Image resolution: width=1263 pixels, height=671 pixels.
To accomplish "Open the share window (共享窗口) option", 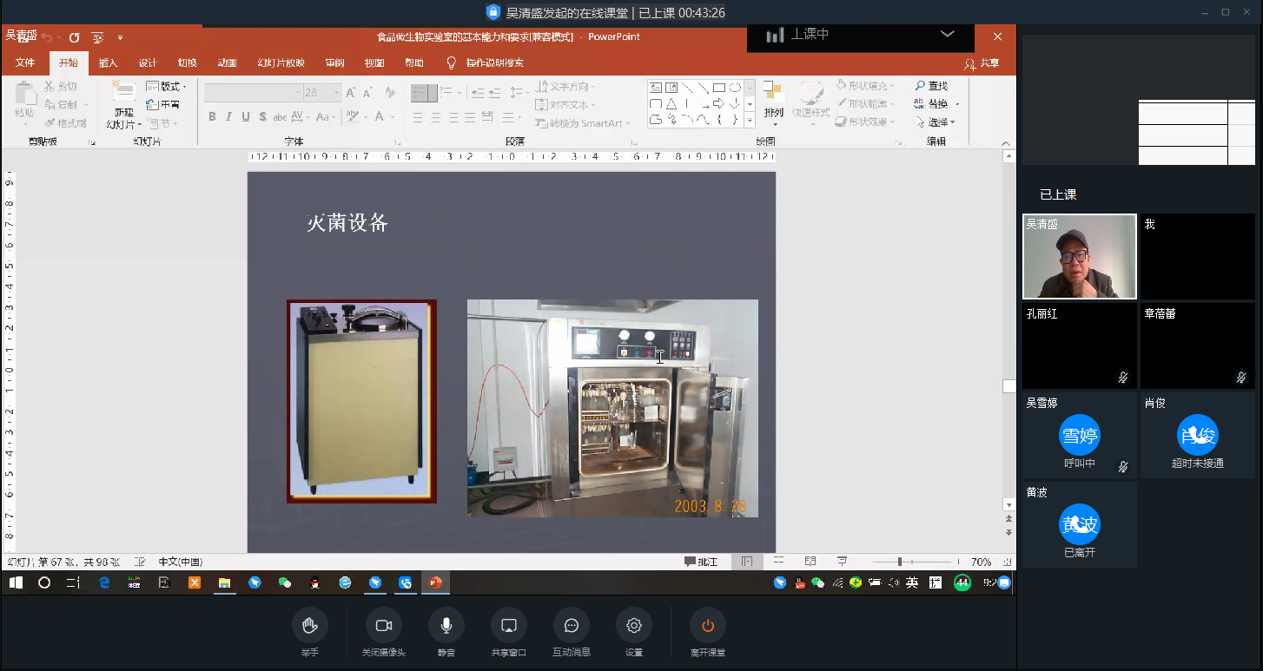I will pyautogui.click(x=509, y=626).
